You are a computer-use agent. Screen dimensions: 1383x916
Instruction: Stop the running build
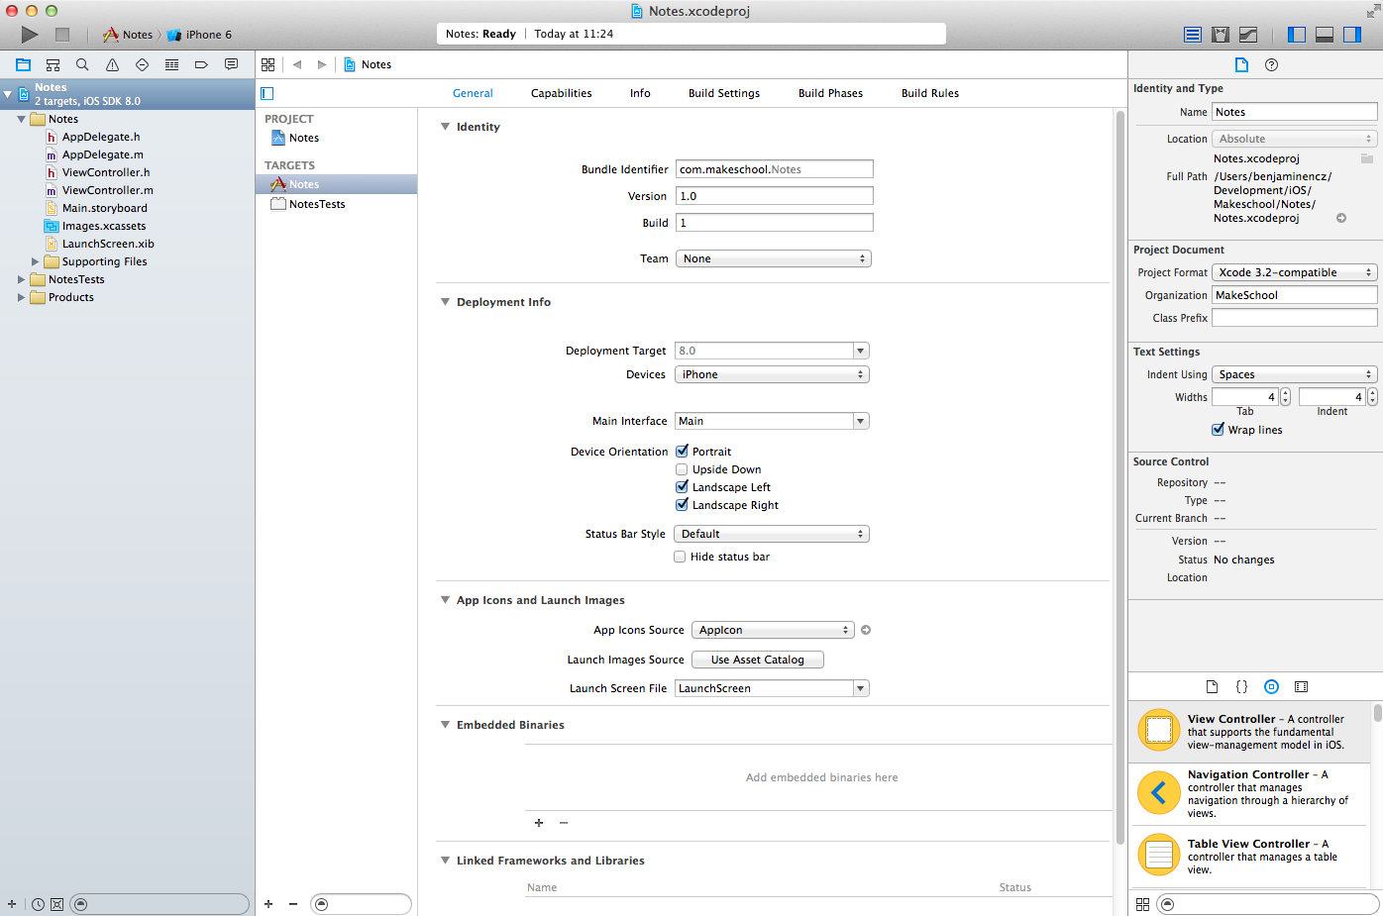click(62, 35)
